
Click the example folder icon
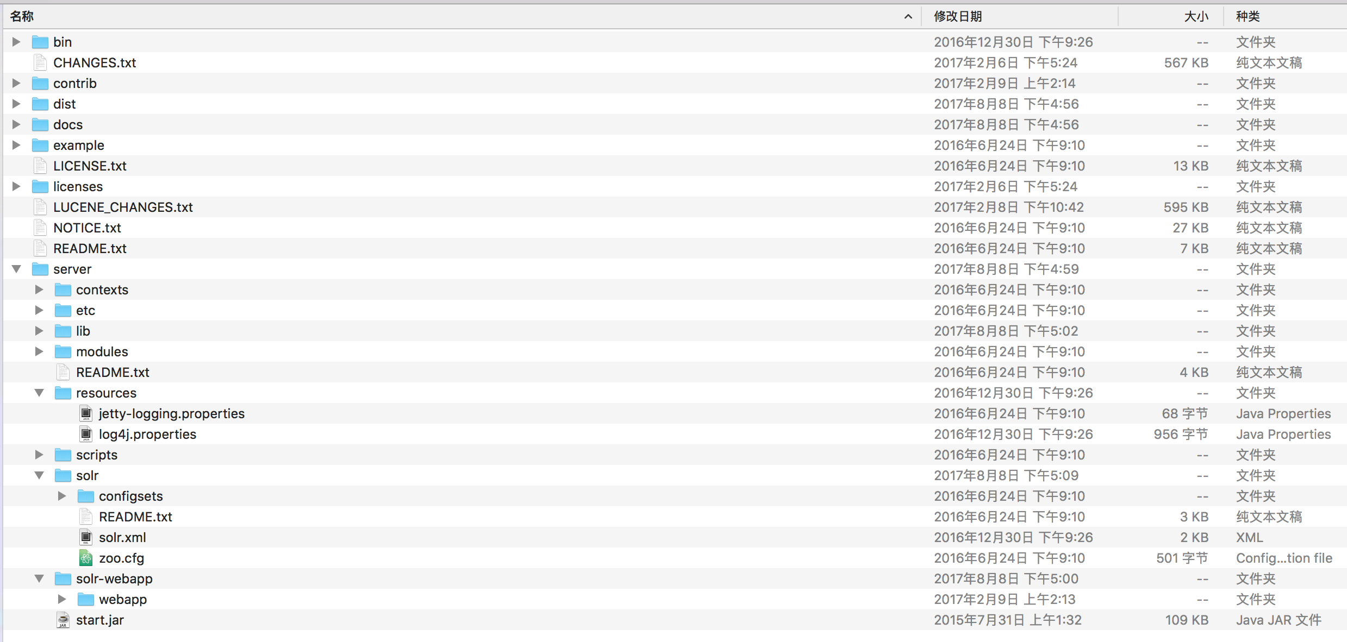(40, 145)
